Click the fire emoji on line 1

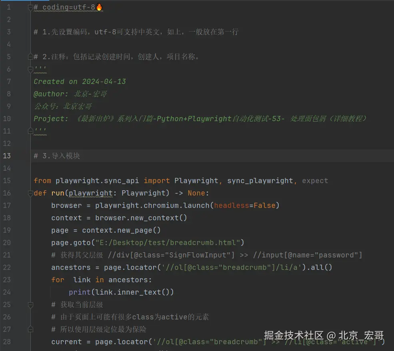[99, 7]
